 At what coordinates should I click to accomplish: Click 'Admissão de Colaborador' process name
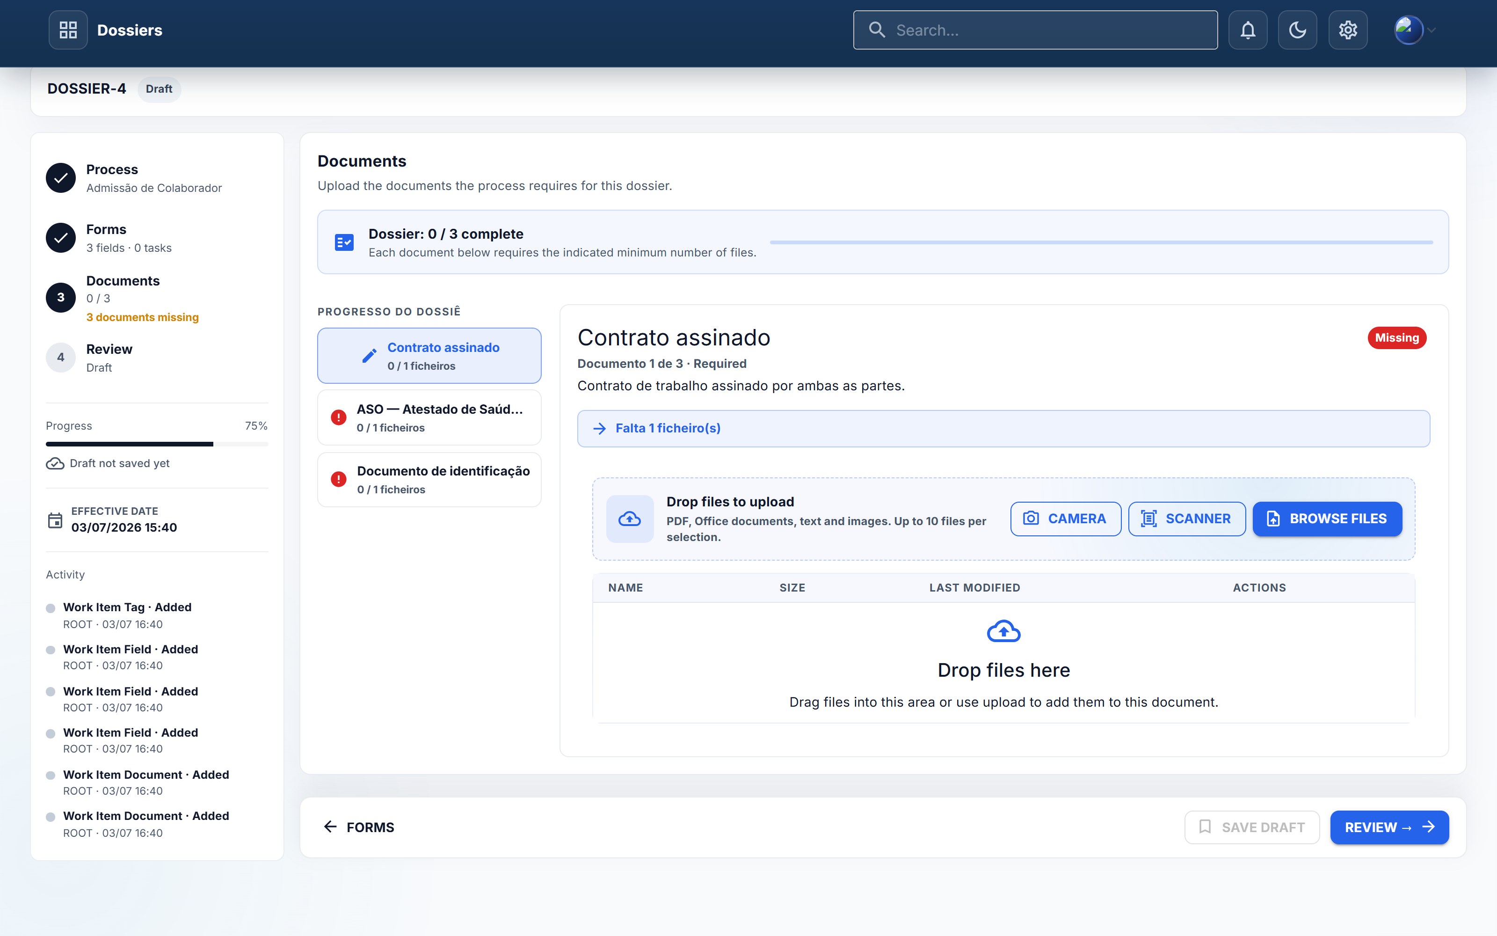pos(154,188)
